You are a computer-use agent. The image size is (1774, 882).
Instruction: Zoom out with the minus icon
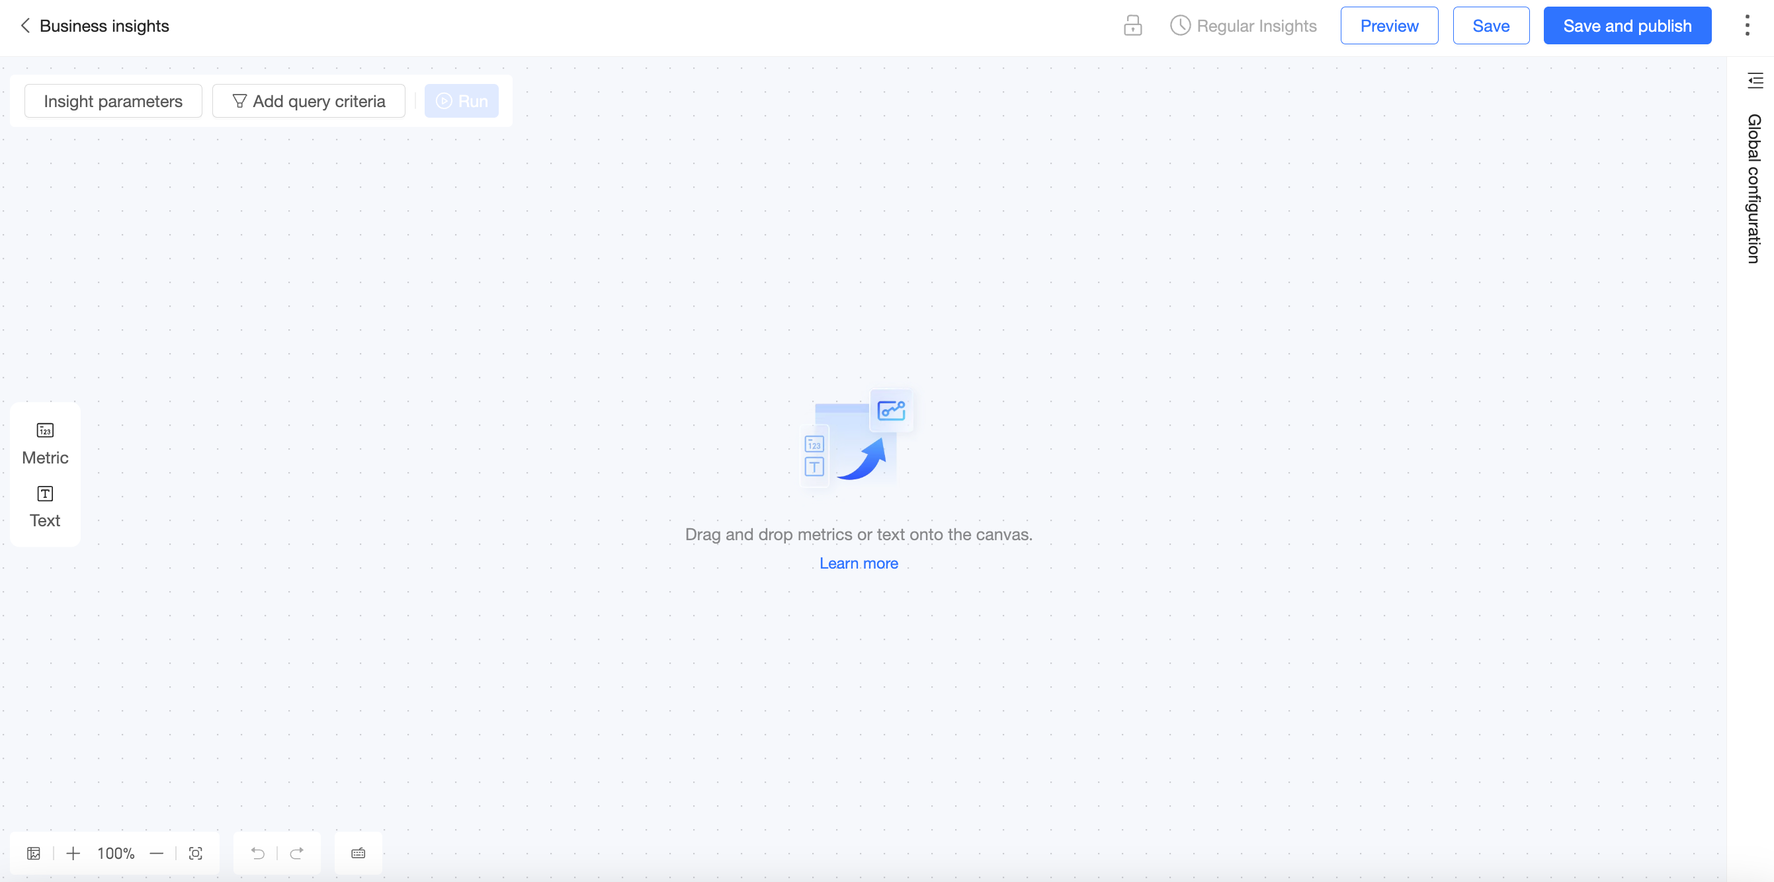tap(156, 853)
